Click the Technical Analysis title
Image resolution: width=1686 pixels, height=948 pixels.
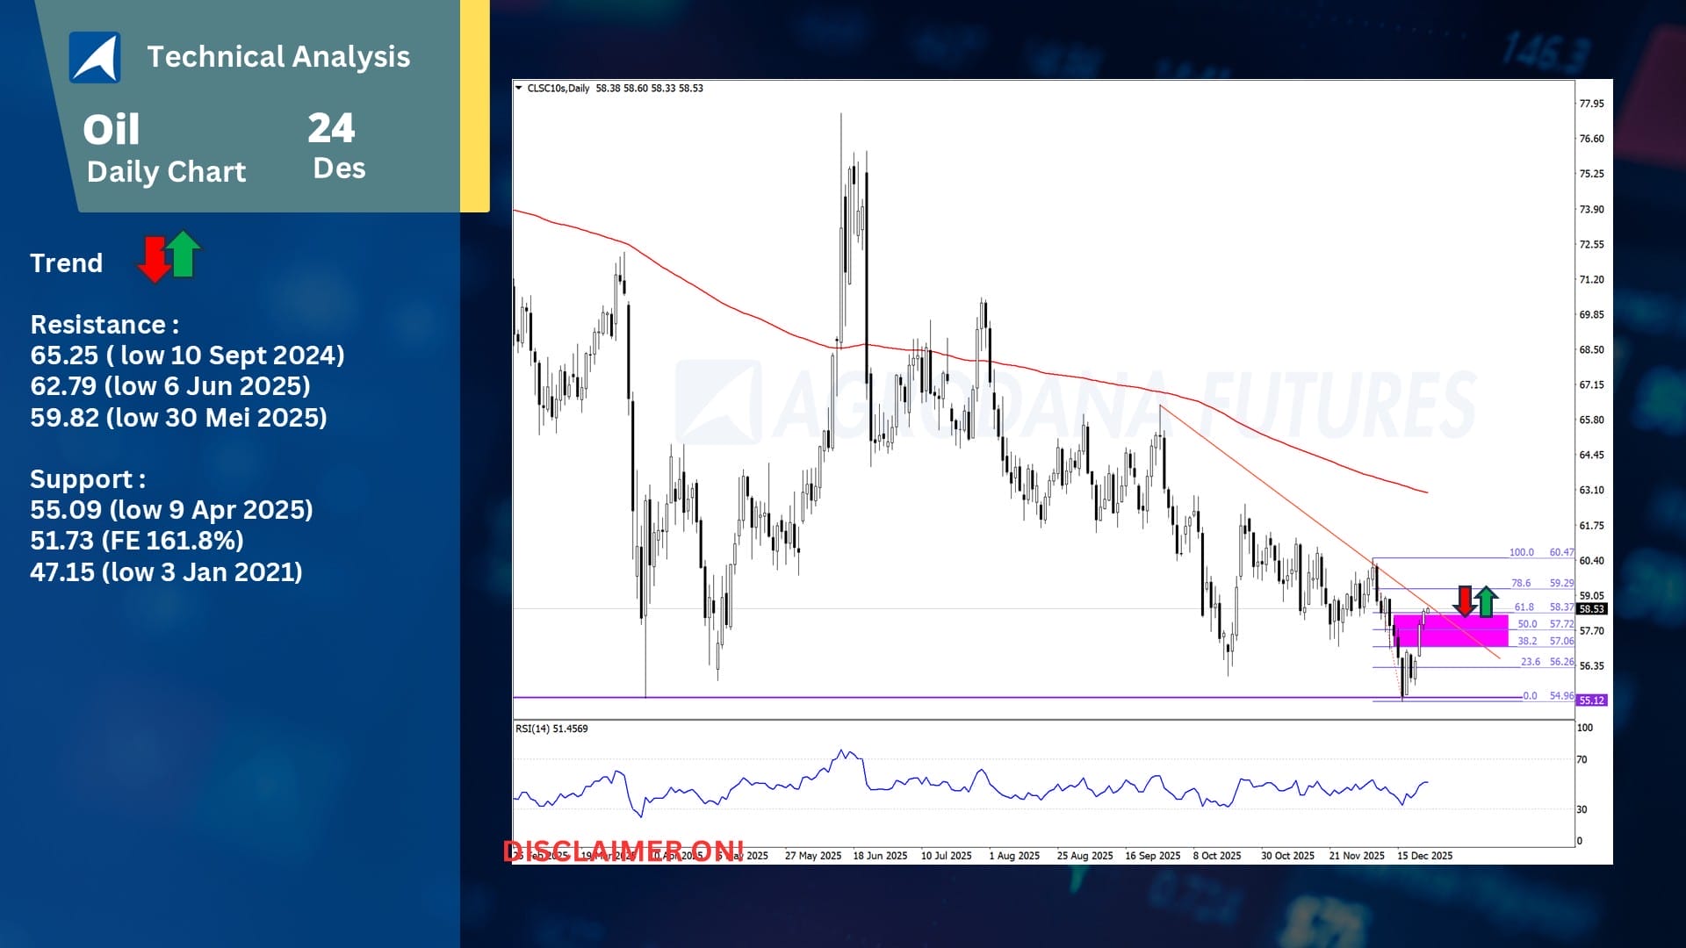pos(278,56)
